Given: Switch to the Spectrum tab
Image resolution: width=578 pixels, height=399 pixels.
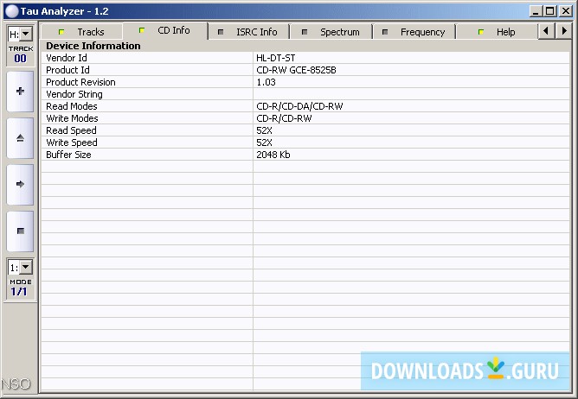Looking at the screenshot, I should point(331,32).
